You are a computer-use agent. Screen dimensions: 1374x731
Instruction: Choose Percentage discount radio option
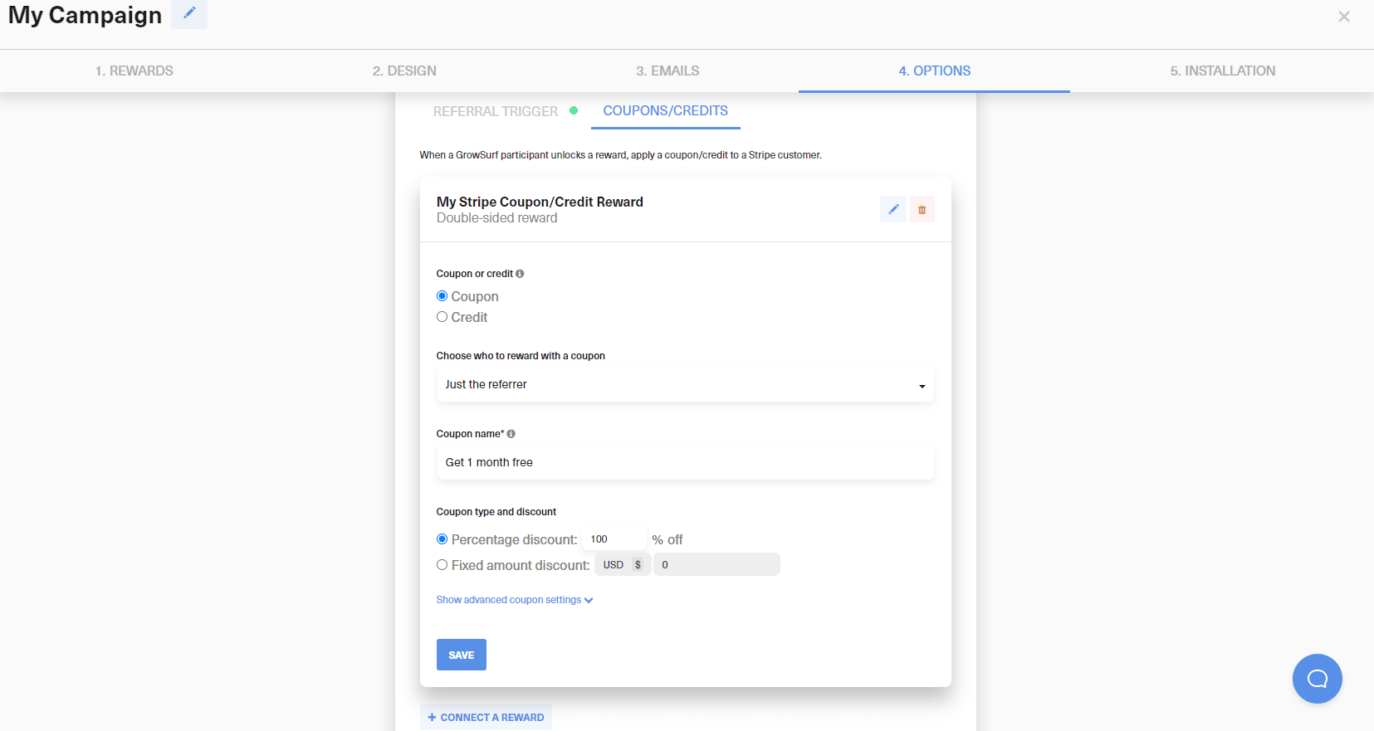(443, 539)
